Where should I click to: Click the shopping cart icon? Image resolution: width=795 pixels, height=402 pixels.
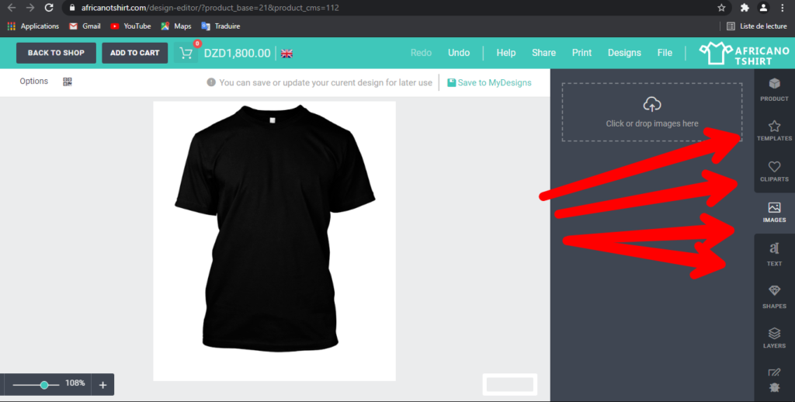click(x=186, y=54)
